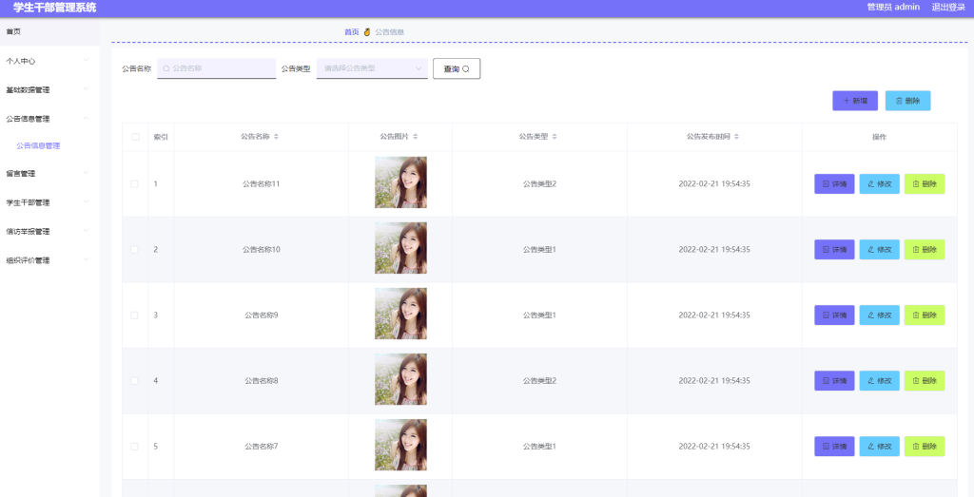Click the 公告名称 search input field
Screen dimensions: 974x497
coord(216,68)
